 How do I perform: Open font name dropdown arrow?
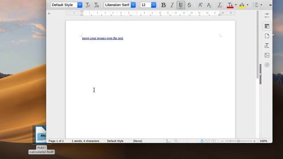coord(133,5)
